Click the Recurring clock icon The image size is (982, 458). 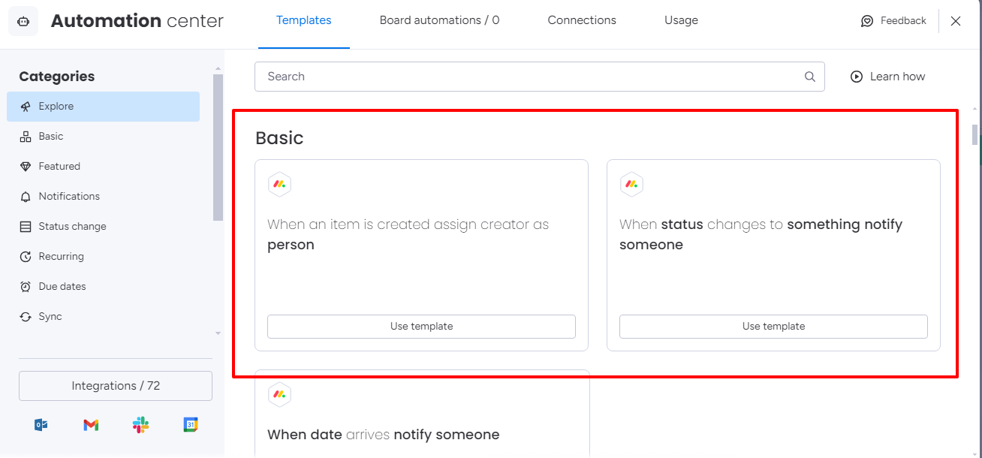click(x=26, y=257)
